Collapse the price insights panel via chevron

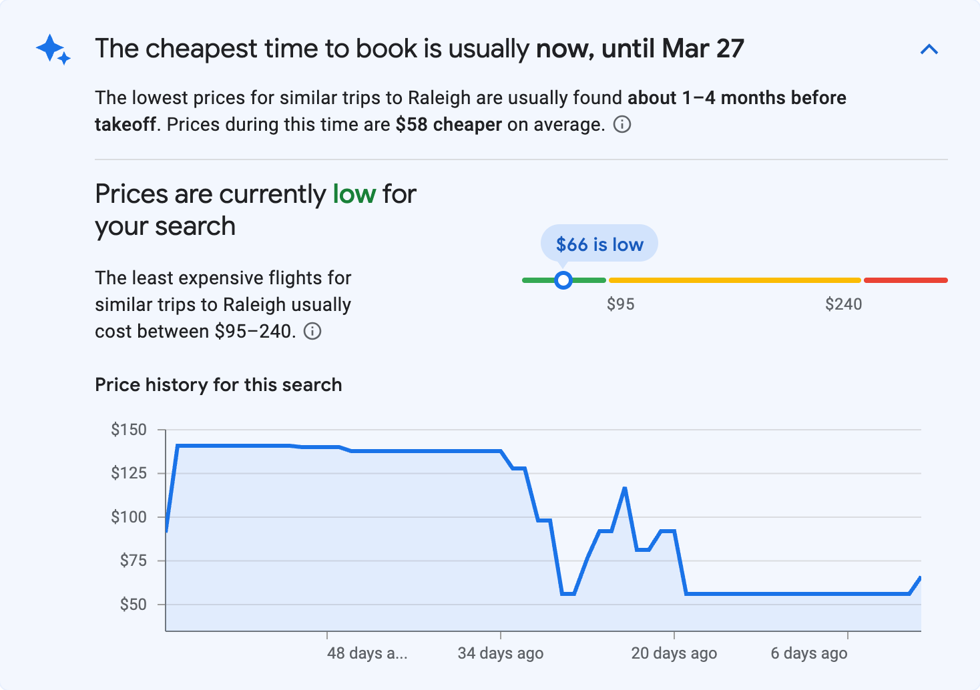tap(929, 49)
